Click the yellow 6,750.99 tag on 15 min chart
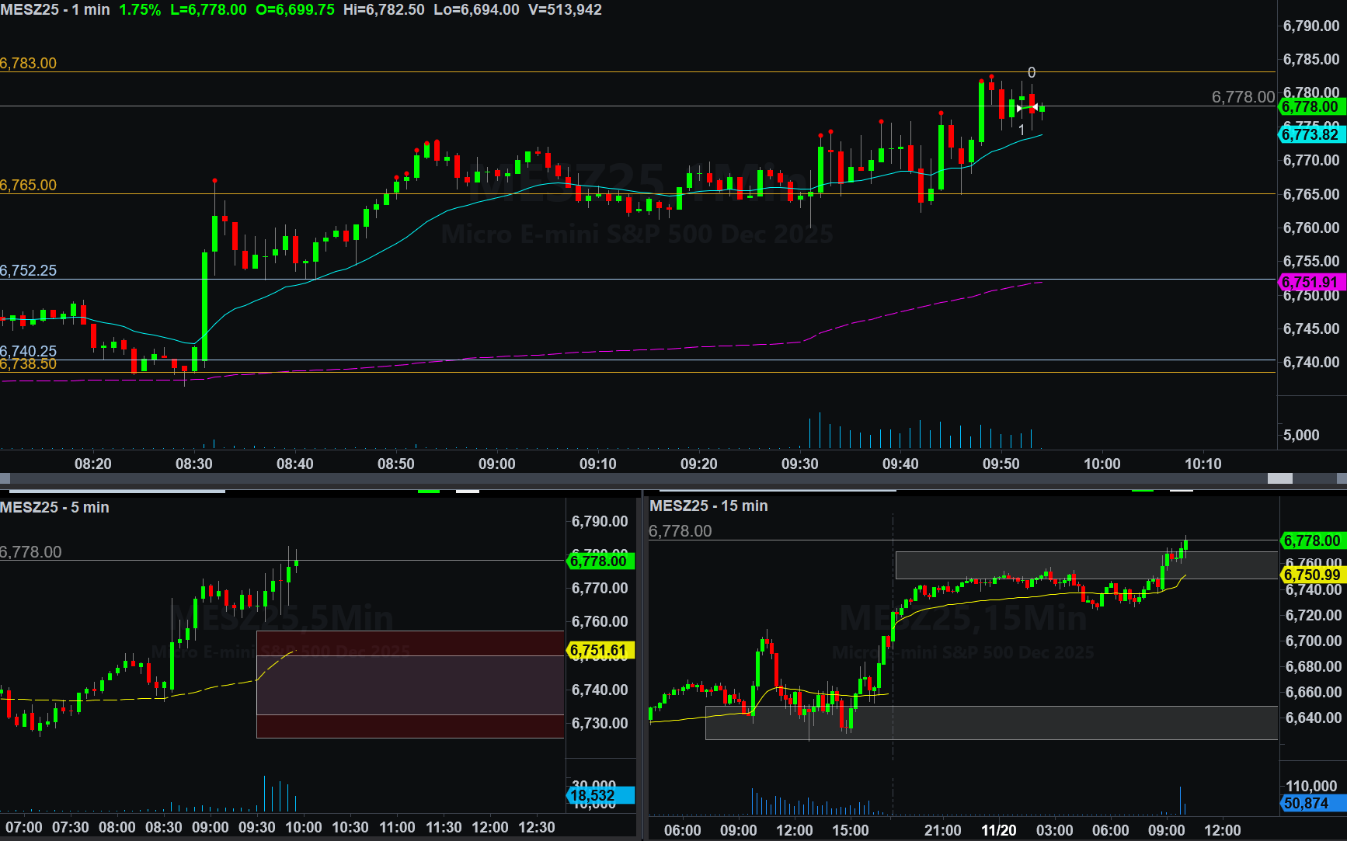The width and height of the screenshot is (1347, 841). pyautogui.click(x=1311, y=575)
